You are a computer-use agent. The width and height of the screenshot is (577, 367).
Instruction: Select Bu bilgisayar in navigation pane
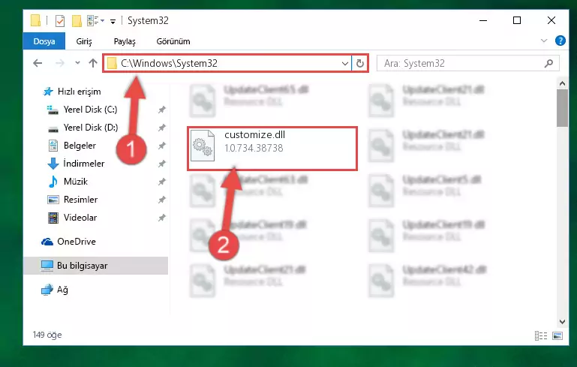(x=96, y=266)
